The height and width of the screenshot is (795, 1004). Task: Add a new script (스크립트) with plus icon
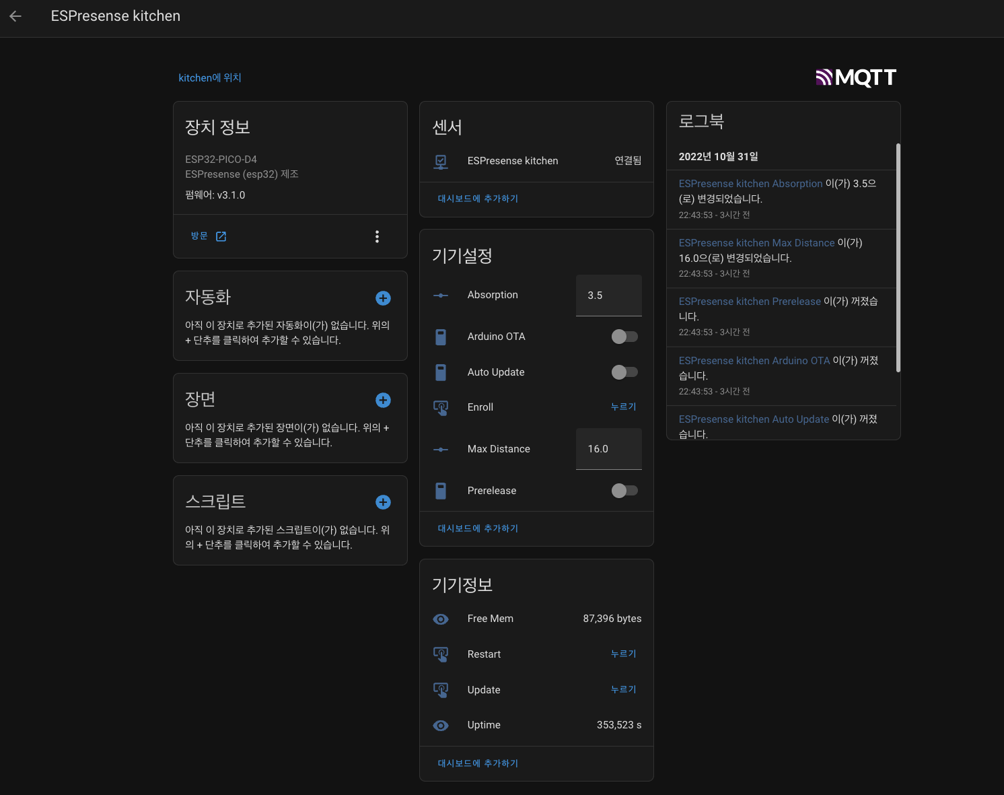383,503
